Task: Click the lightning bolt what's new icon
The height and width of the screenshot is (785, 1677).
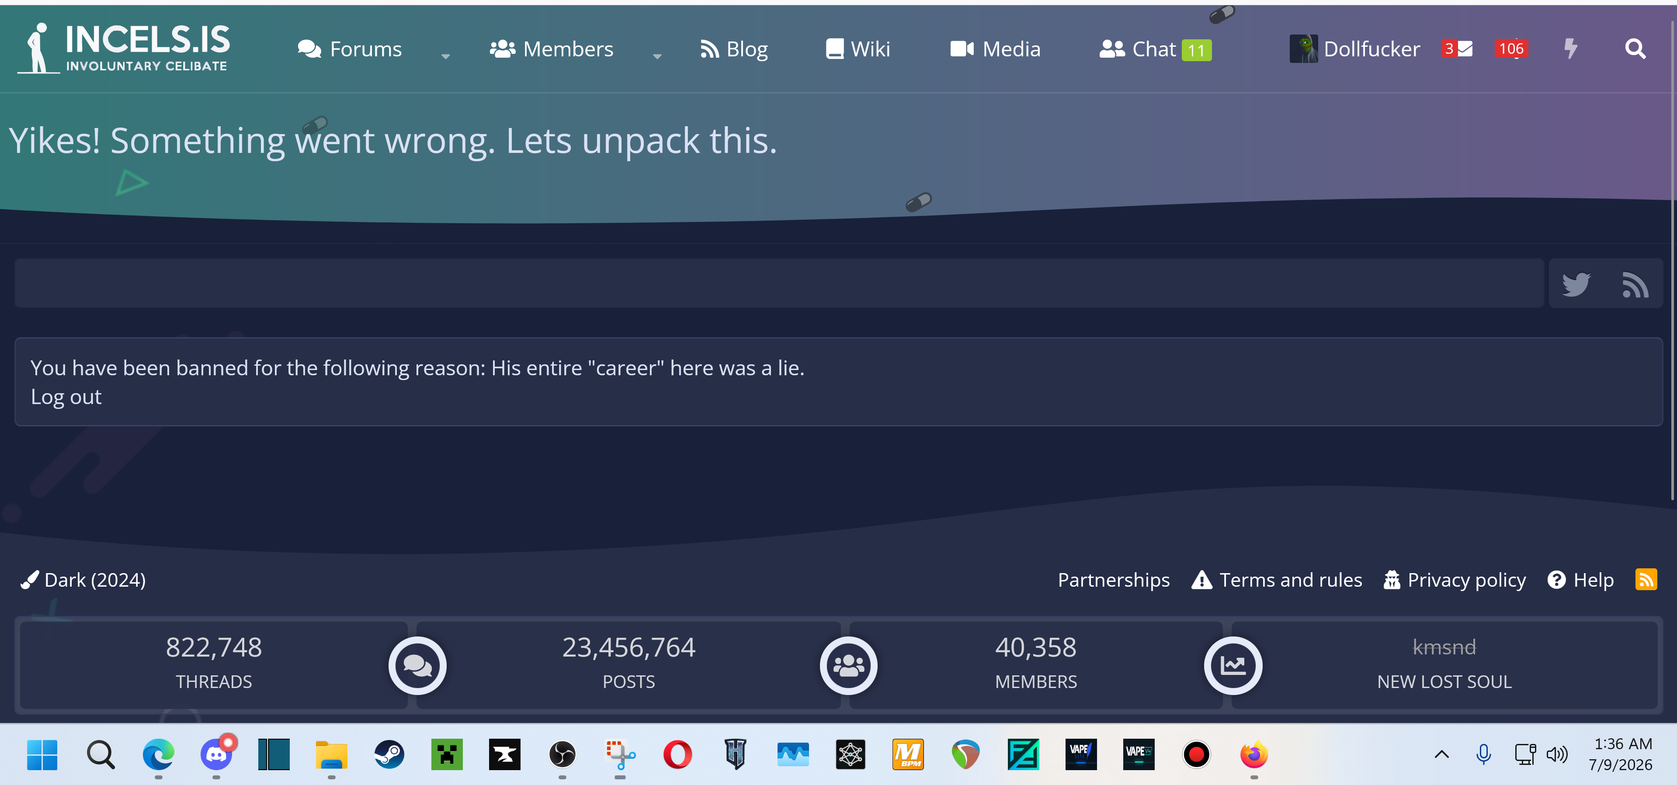Action: coord(1570,49)
